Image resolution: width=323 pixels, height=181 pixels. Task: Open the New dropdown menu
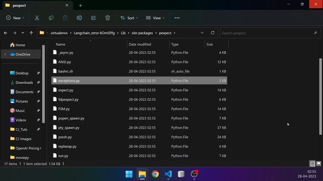tap(15, 18)
